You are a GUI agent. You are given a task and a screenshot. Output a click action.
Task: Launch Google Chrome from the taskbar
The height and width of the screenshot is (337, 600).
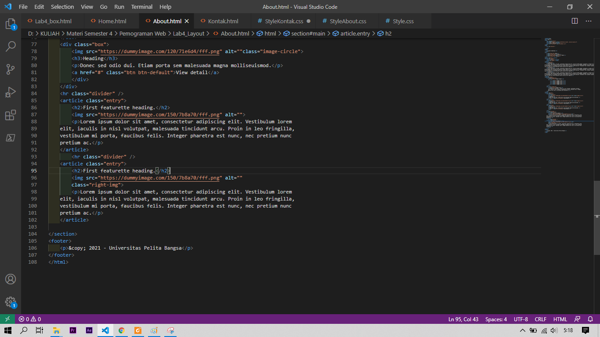[122, 330]
